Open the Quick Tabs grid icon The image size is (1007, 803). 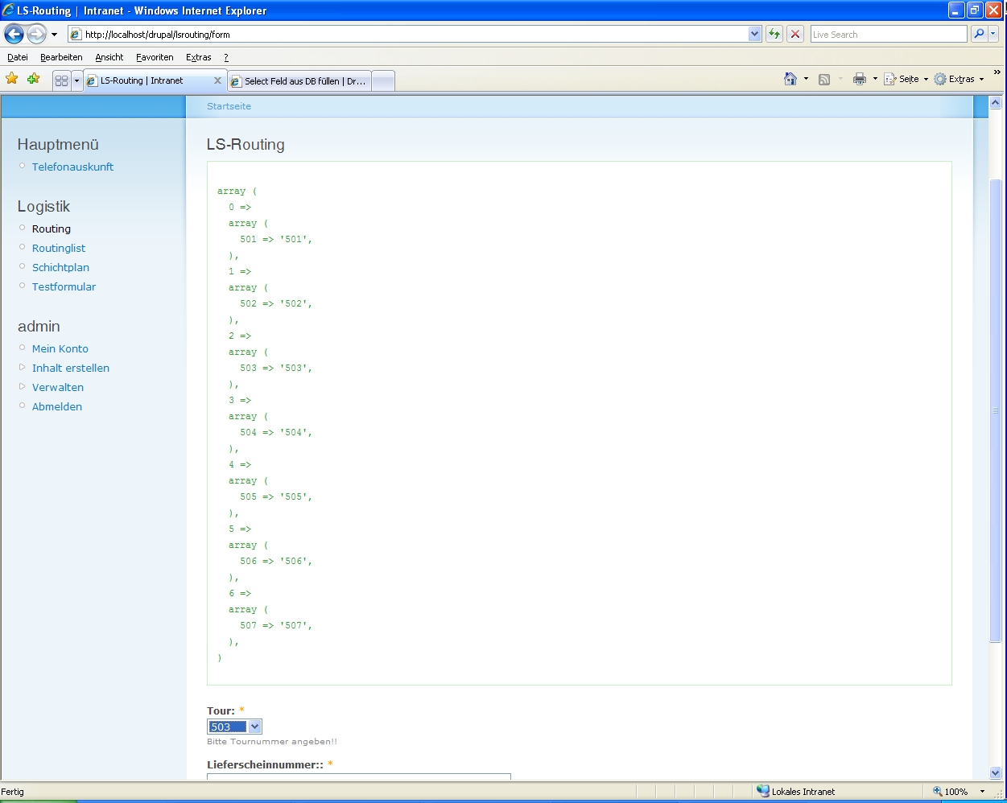[61, 80]
